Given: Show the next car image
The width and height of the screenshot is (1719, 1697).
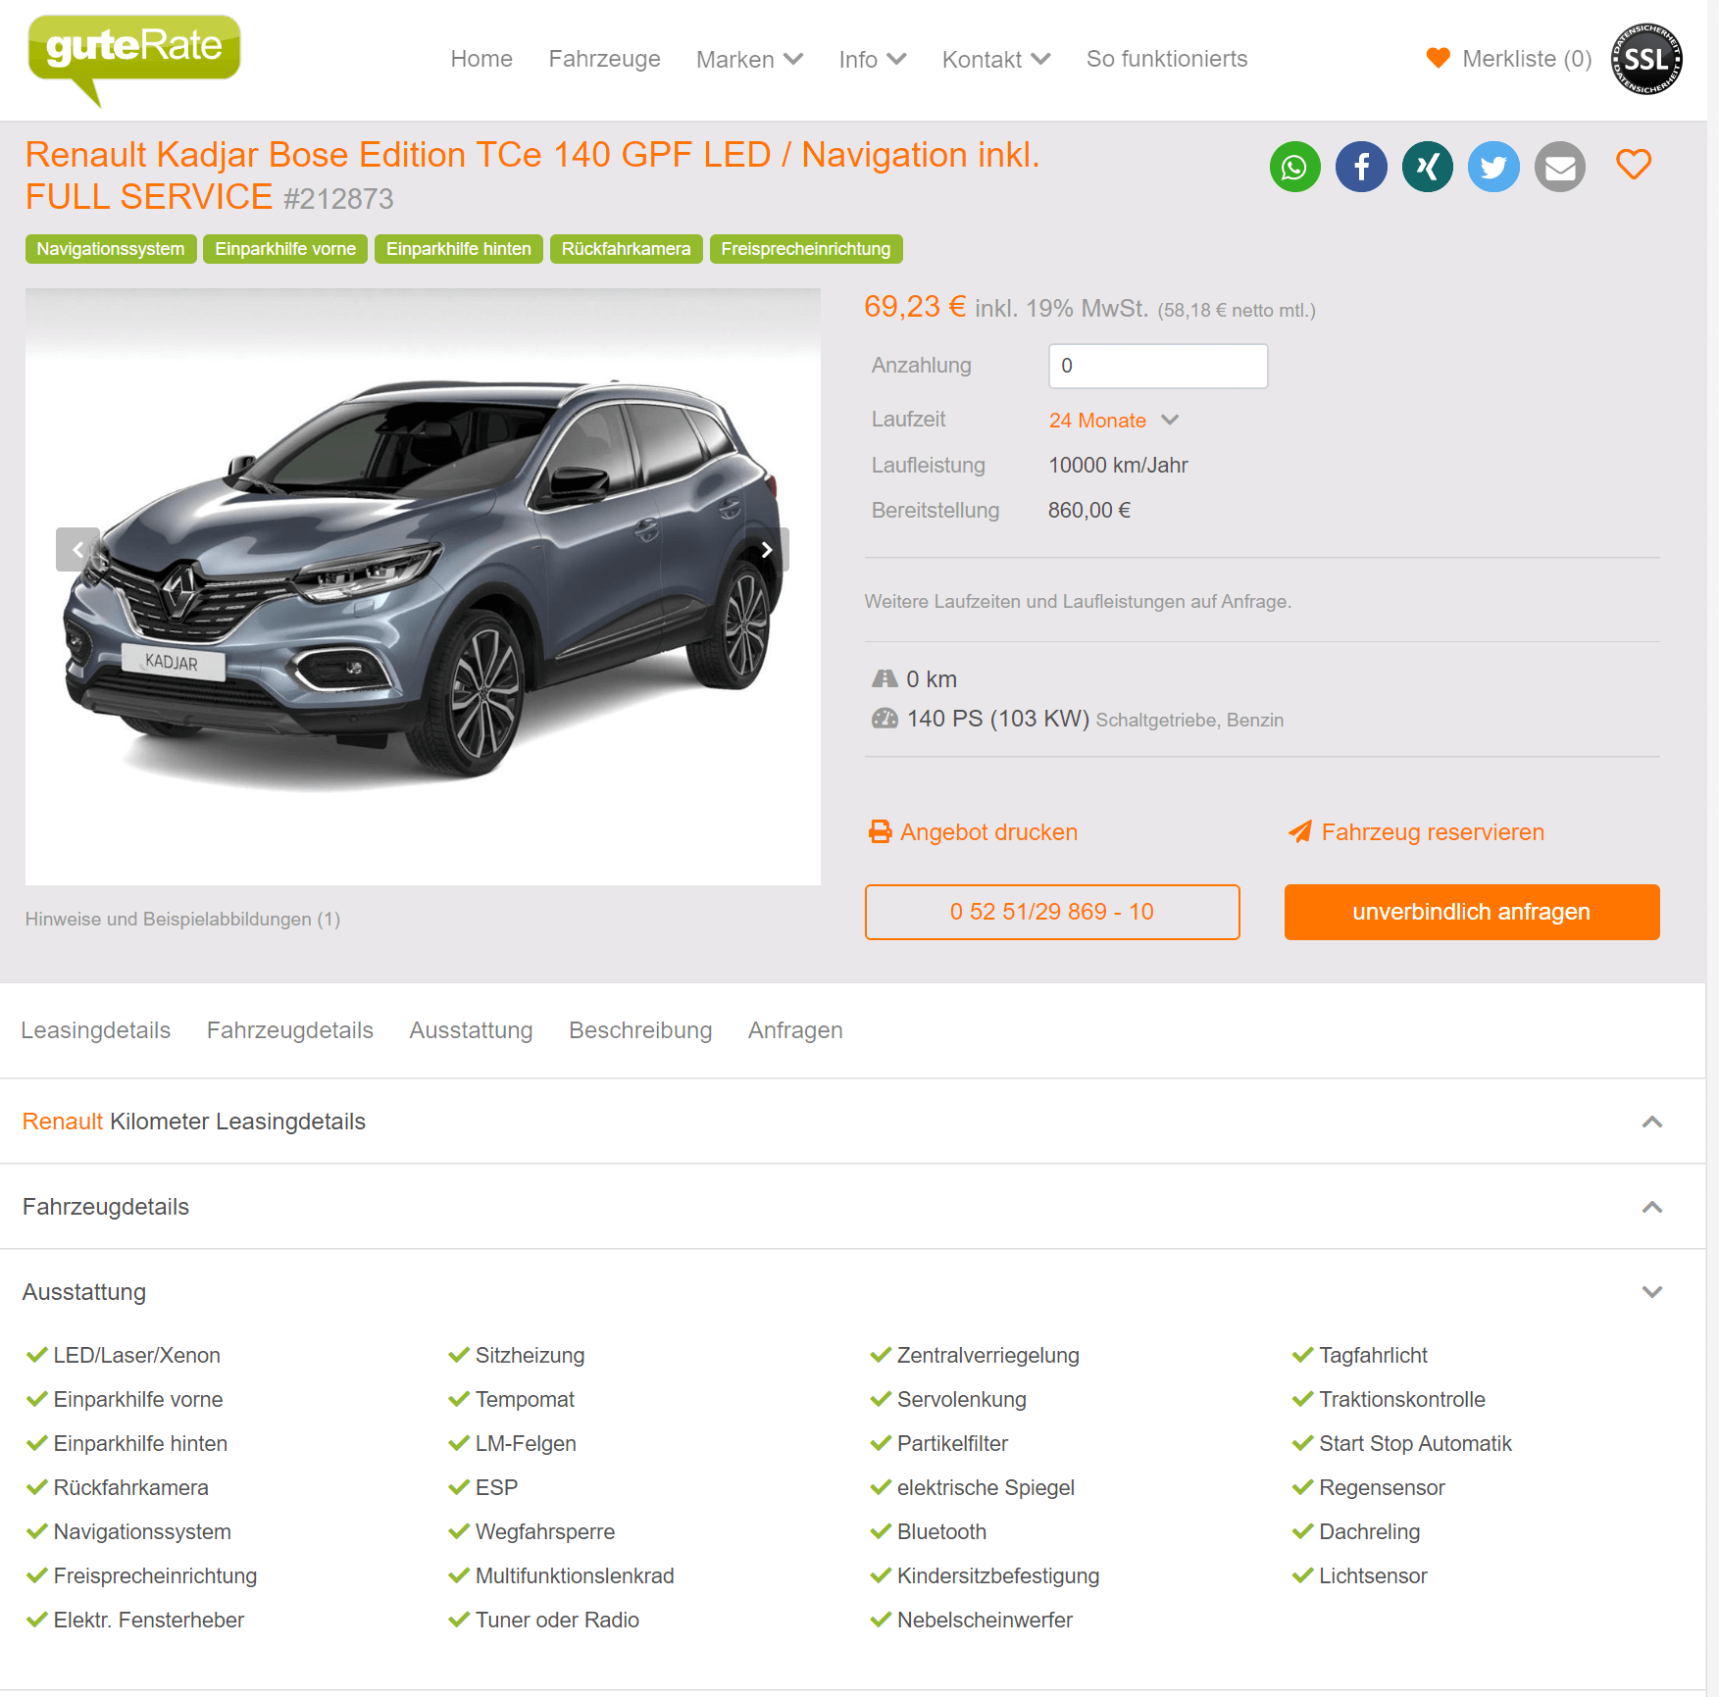Looking at the screenshot, I should (767, 550).
